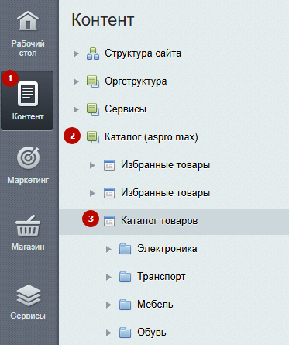Click the Каталог товаров iblock icon

109,221
